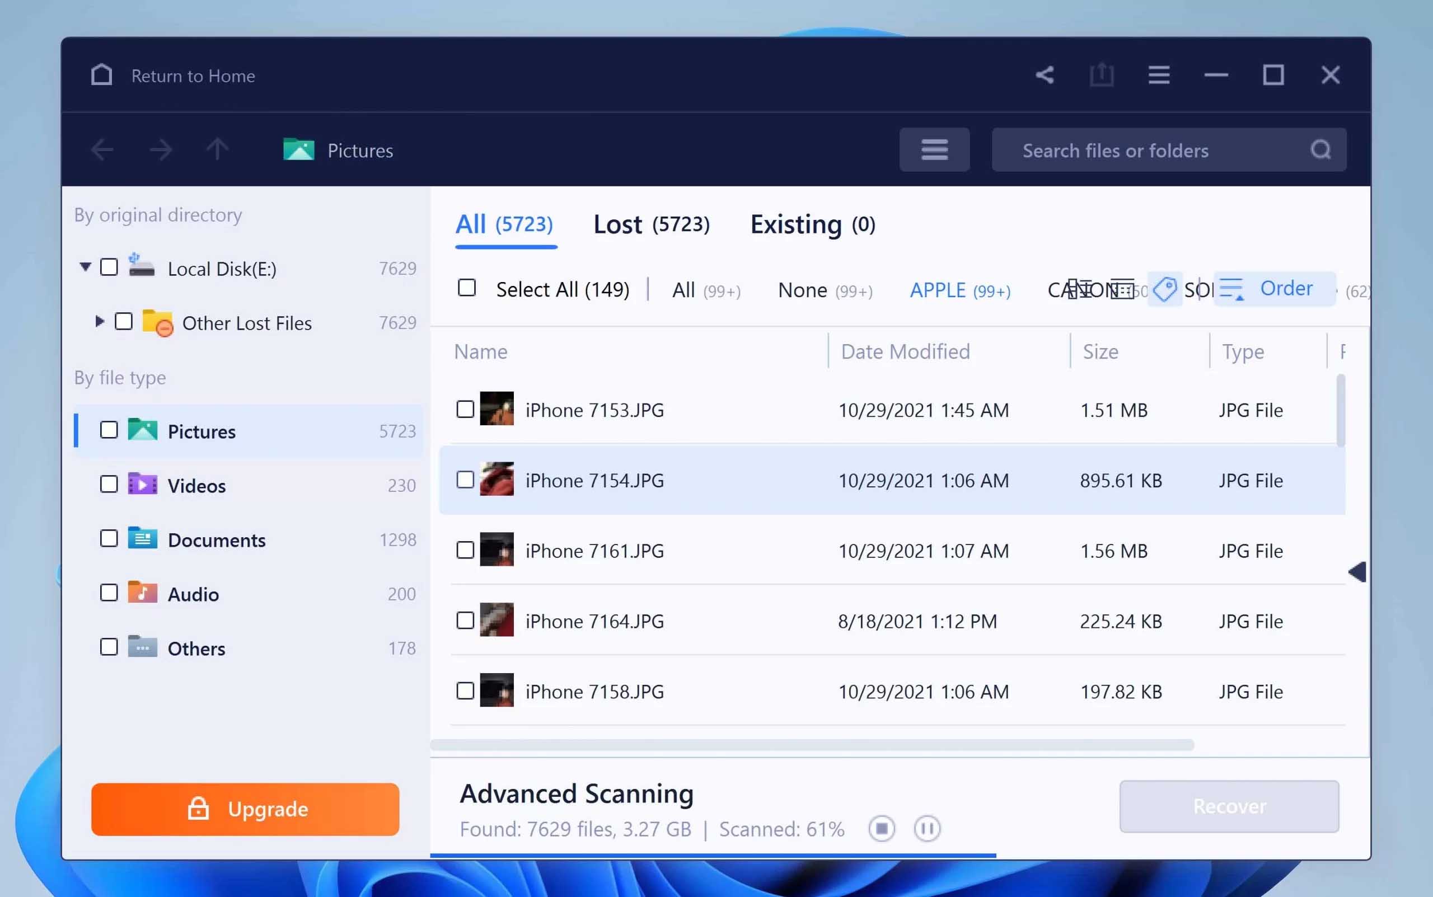Select checkbox for iPhone 7158.JPG

[465, 691]
